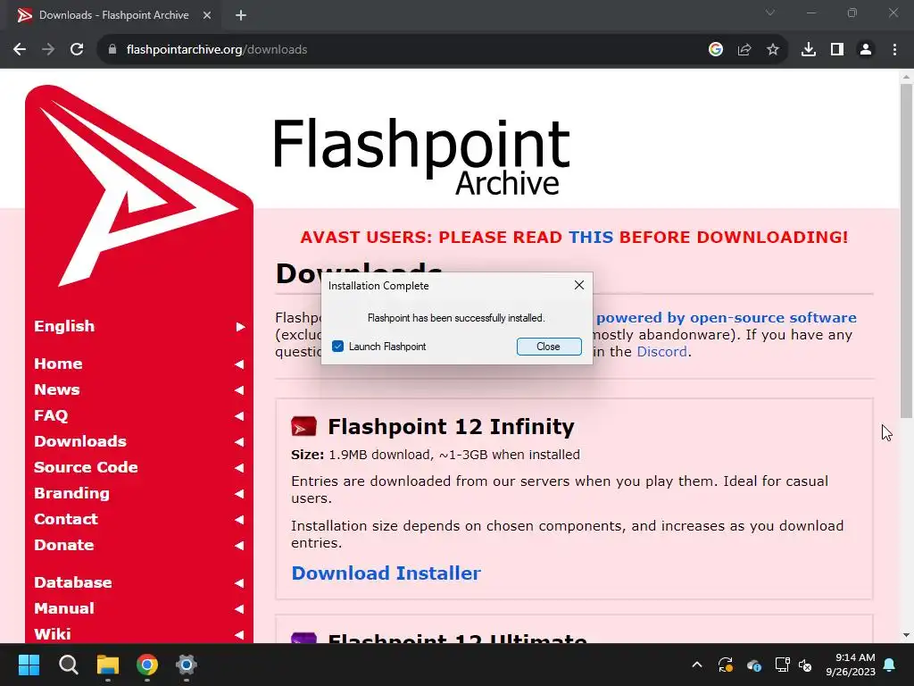
Task: Open the Discord link
Action: click(661, 352)
